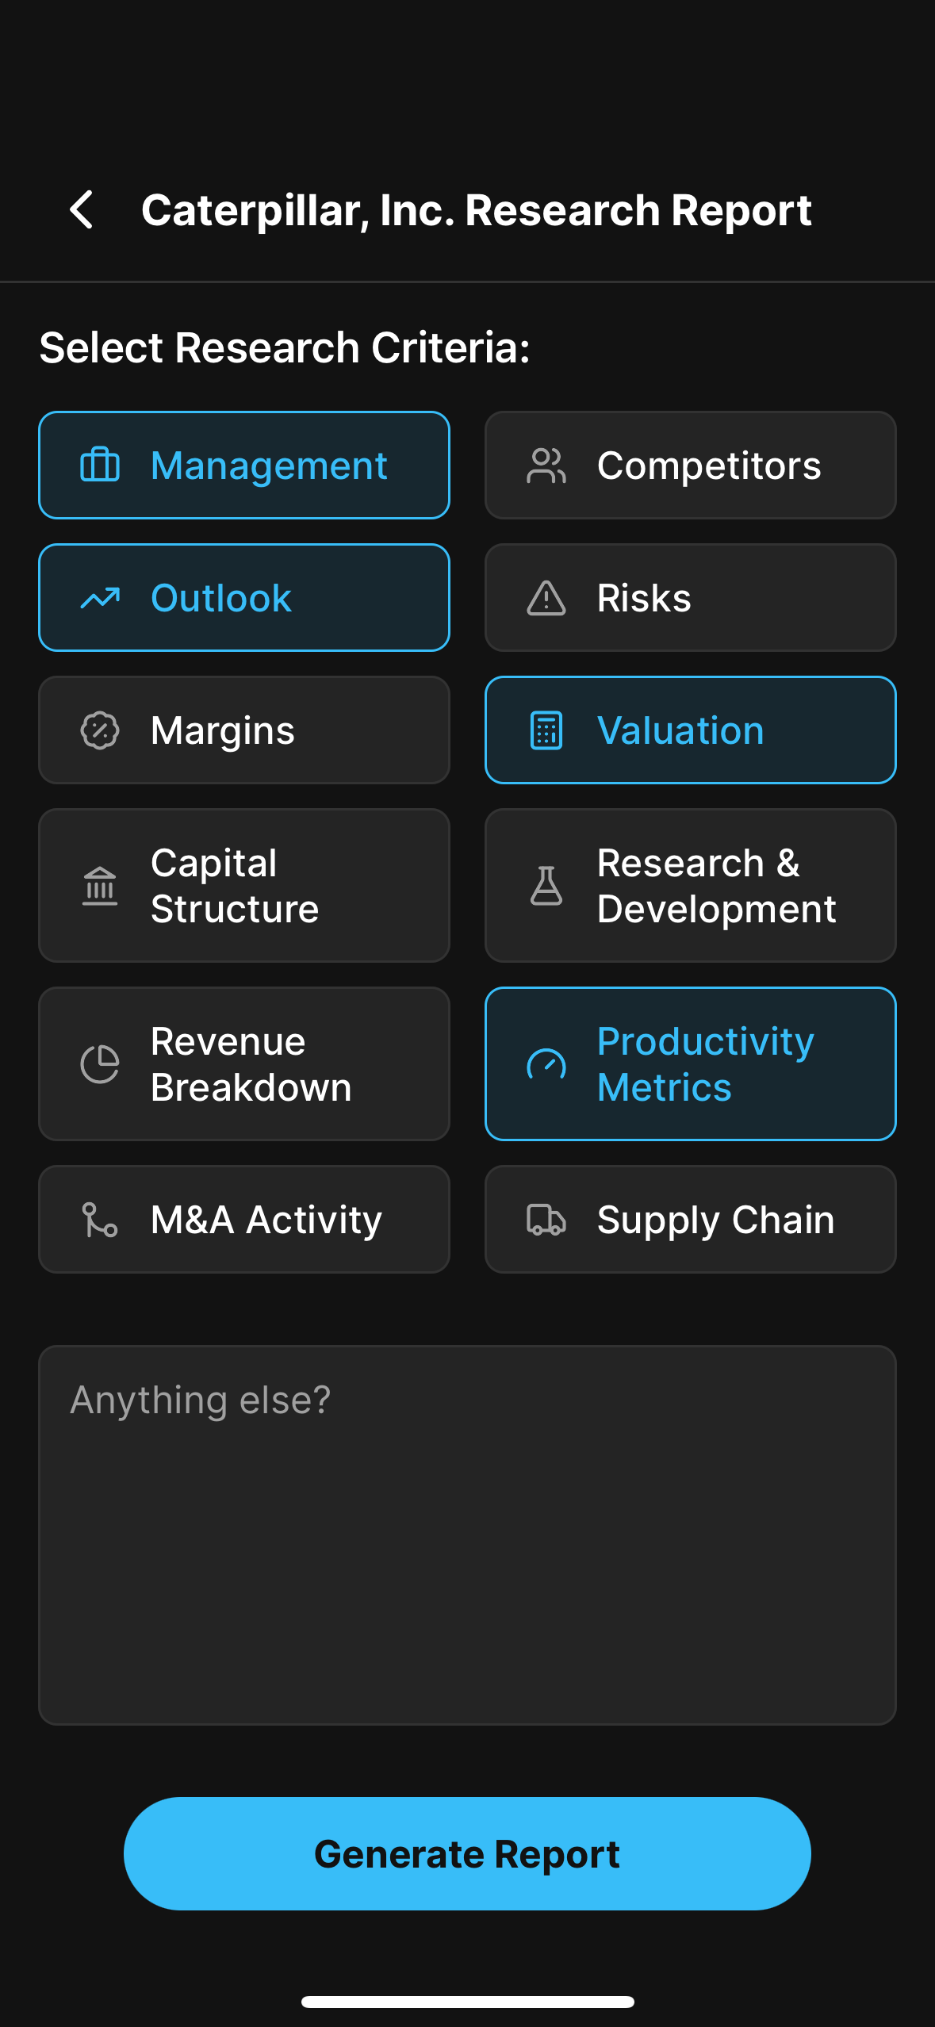Turn off the Productivity Metrics criterion
935x2027 pixels.
(x=690, y=1064)
